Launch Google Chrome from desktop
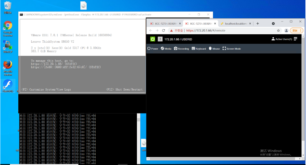 tap(8, 28)
